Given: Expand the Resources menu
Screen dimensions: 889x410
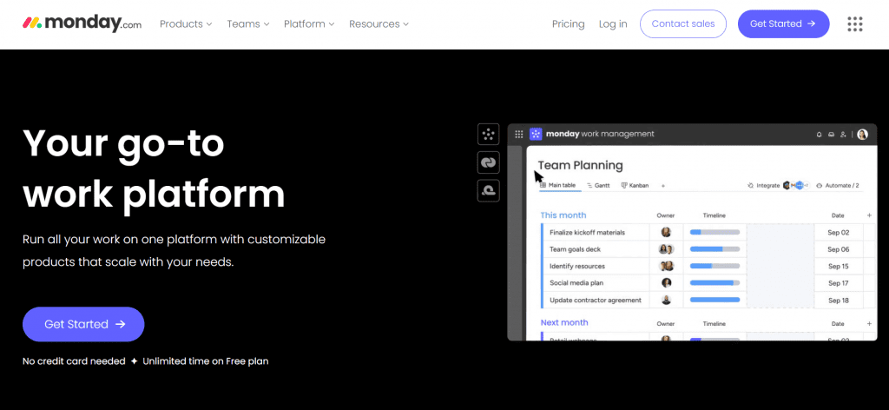Looking at the screenshot, I should click(x=379, y=23).
